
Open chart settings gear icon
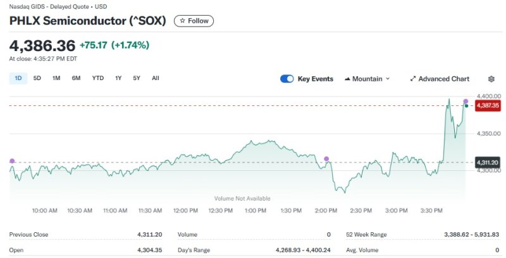pos(491,79)
